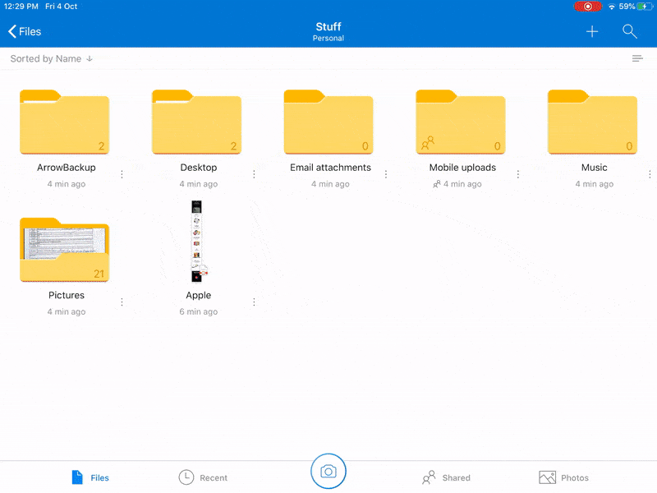This screenshot has height=493, width=657.
Task: Tap the plus icon to add new item
Action: pyautogui.click(x=592, y=31)
